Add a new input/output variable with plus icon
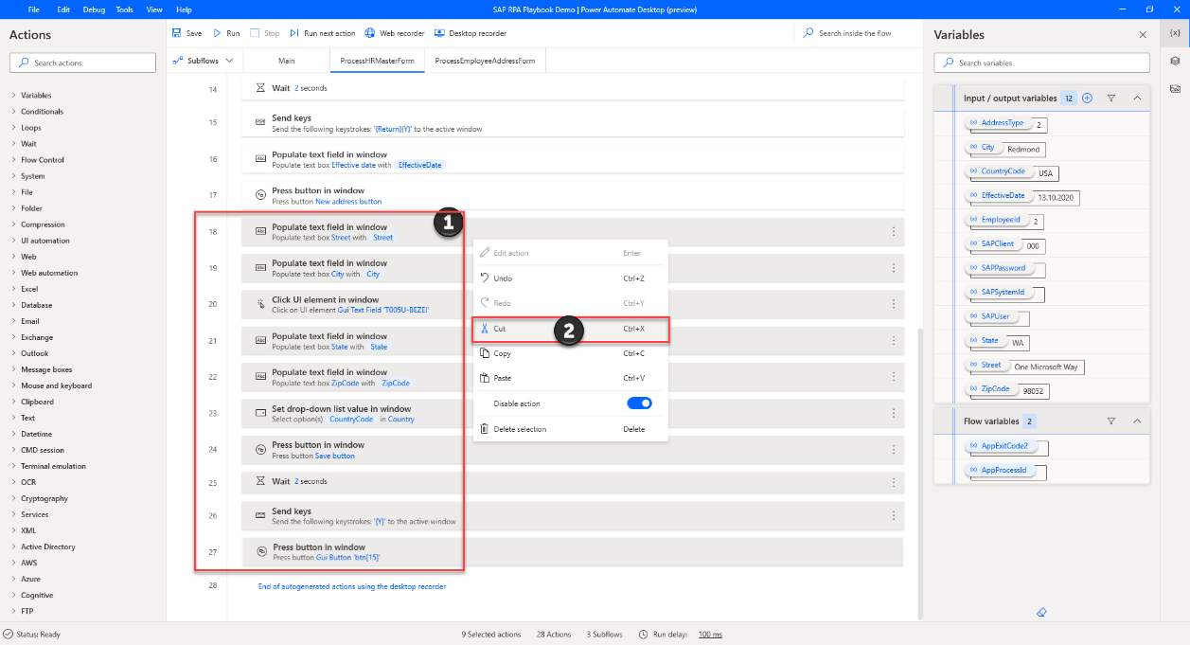Screen dimensions: 1190x645 (1087, 98)
